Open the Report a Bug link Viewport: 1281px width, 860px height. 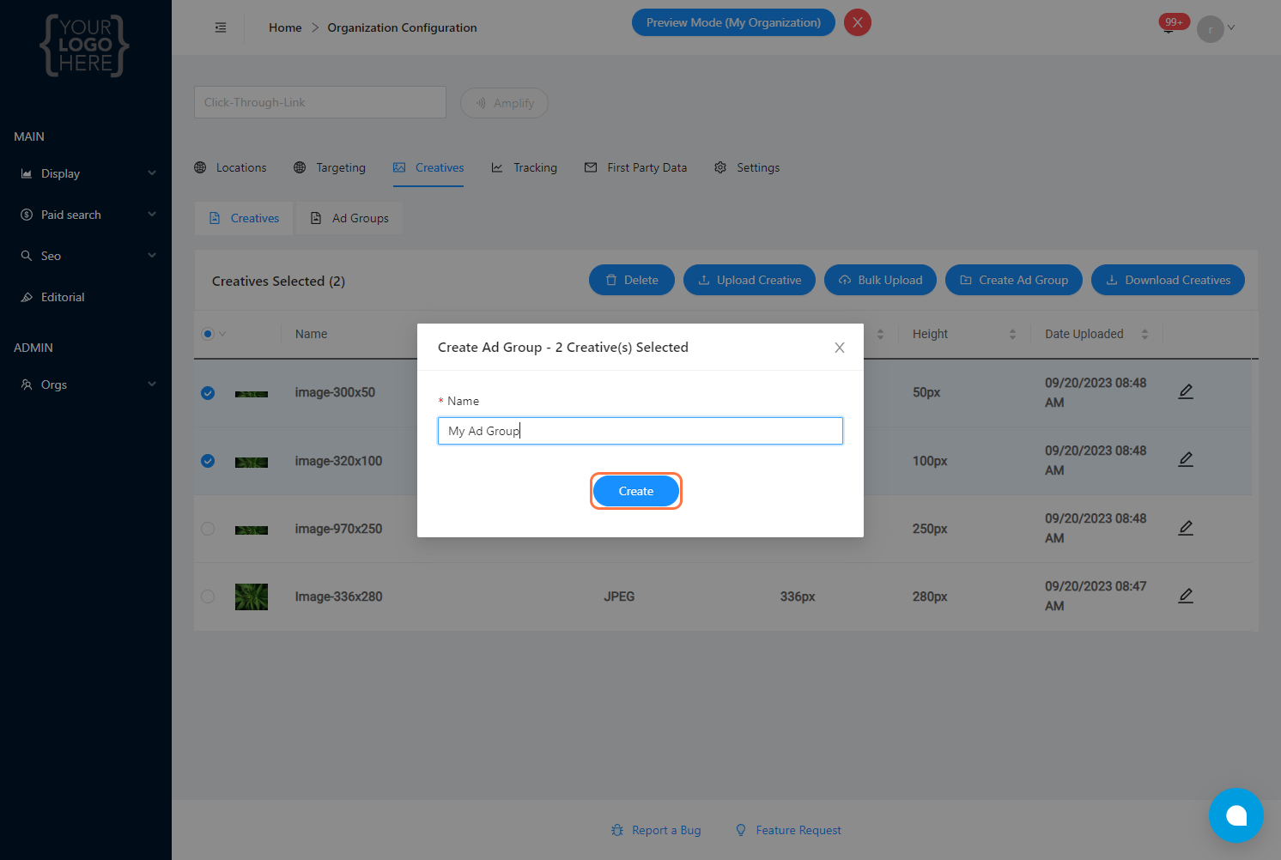[x=656, y=830]
